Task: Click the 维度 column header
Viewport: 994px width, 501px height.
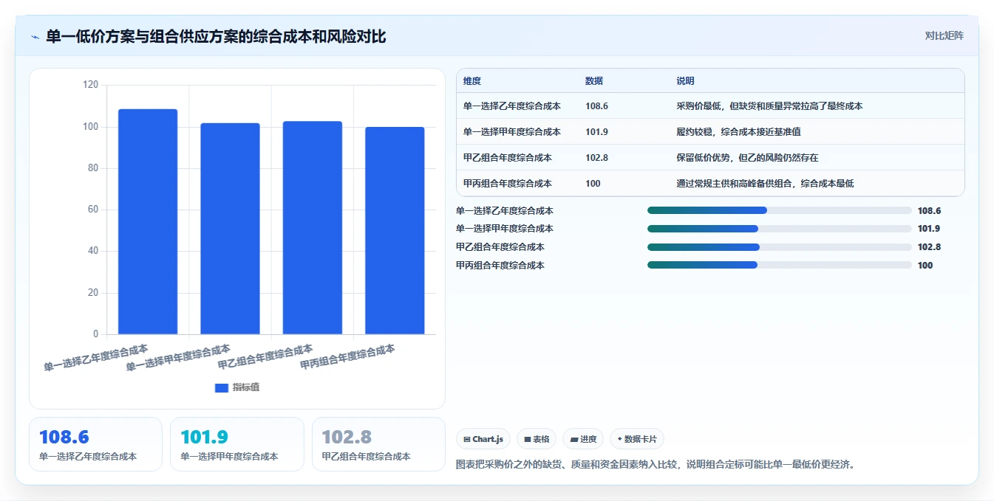Action: [x=472, y=81]
